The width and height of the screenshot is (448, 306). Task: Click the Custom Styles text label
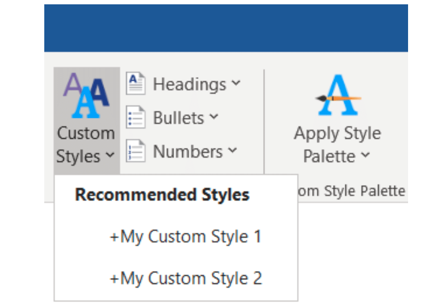[x=86, y=145]
